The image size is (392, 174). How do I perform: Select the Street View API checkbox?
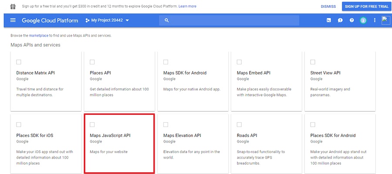tap(313, 62)
